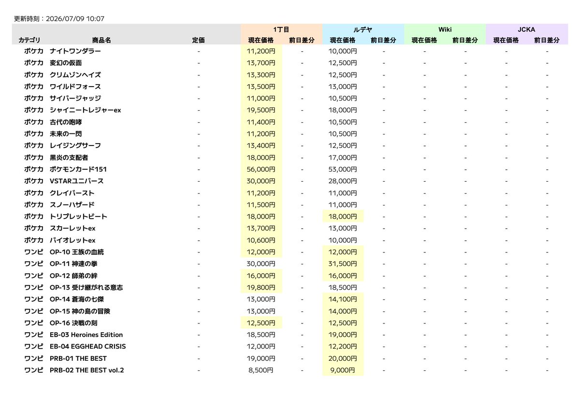Select the 古代の咆哮 product name
Image resolution: width=580 pixels, height=410 pixels.
(x=66, y=122)
